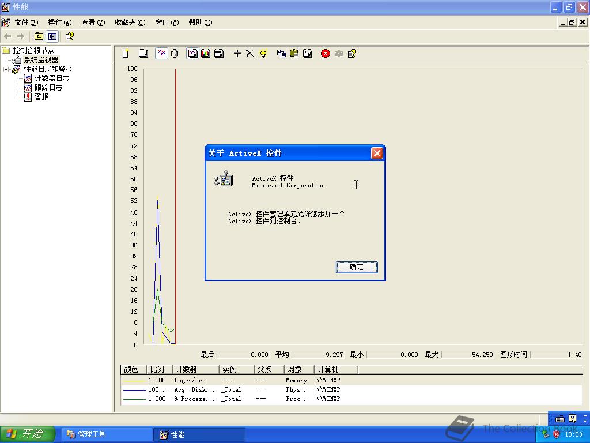Image resolution: width=590 pixels, height=443 pixels.
Task: Click the Paste Counter List icon
Action: point(294,54)
